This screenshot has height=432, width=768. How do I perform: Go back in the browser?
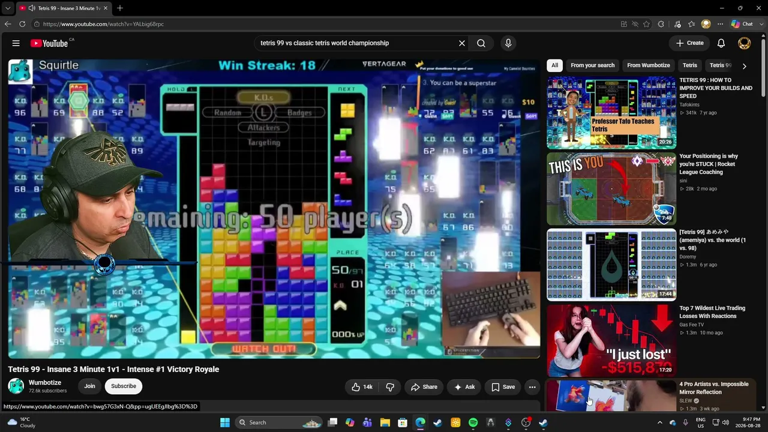pos(8,24)
